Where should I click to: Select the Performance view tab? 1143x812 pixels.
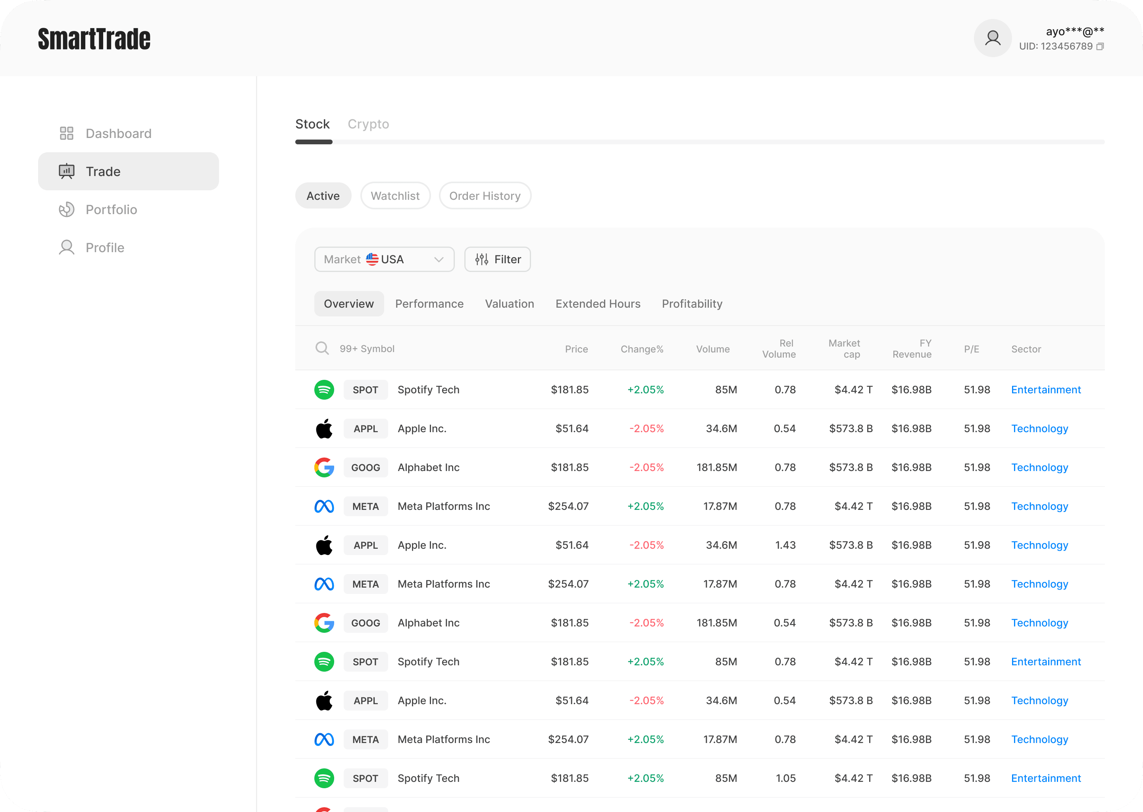pos(429,304)
